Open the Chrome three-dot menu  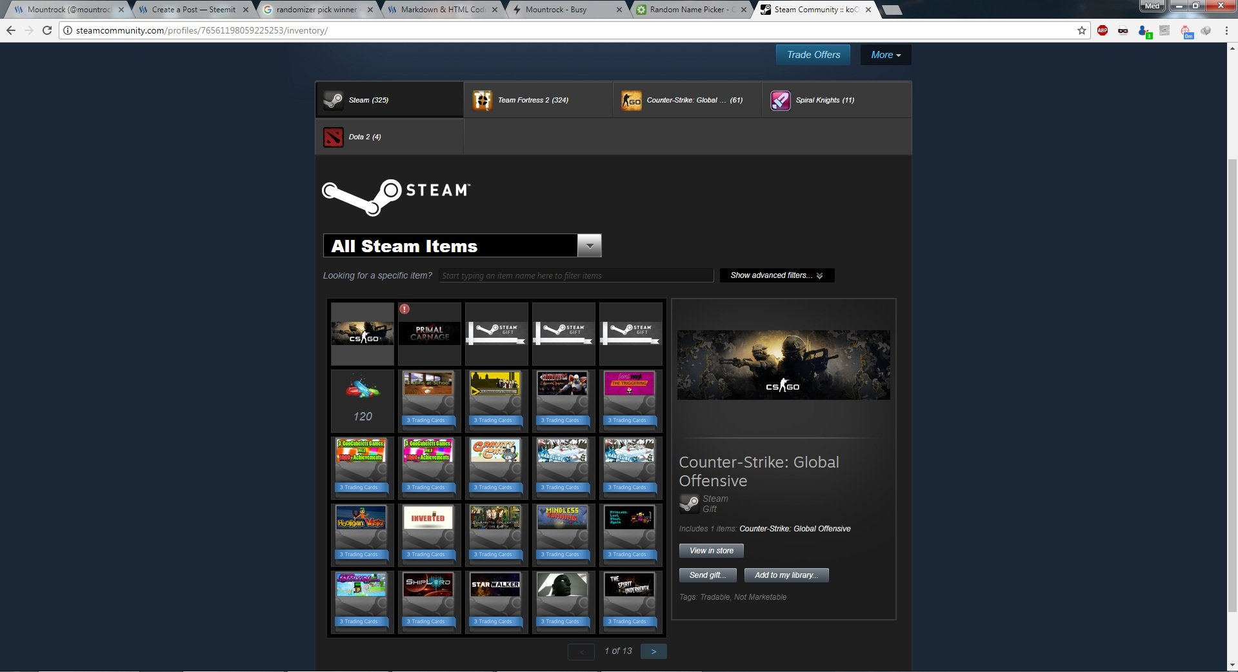[1226, 30]
